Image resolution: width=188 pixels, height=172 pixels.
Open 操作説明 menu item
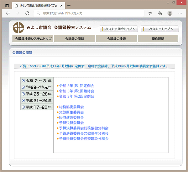click(158, 39)
